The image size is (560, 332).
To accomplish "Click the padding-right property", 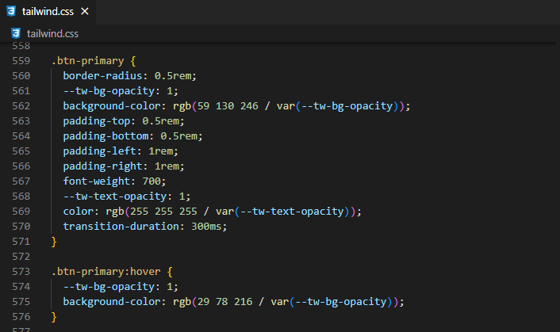I will point(103,166).
